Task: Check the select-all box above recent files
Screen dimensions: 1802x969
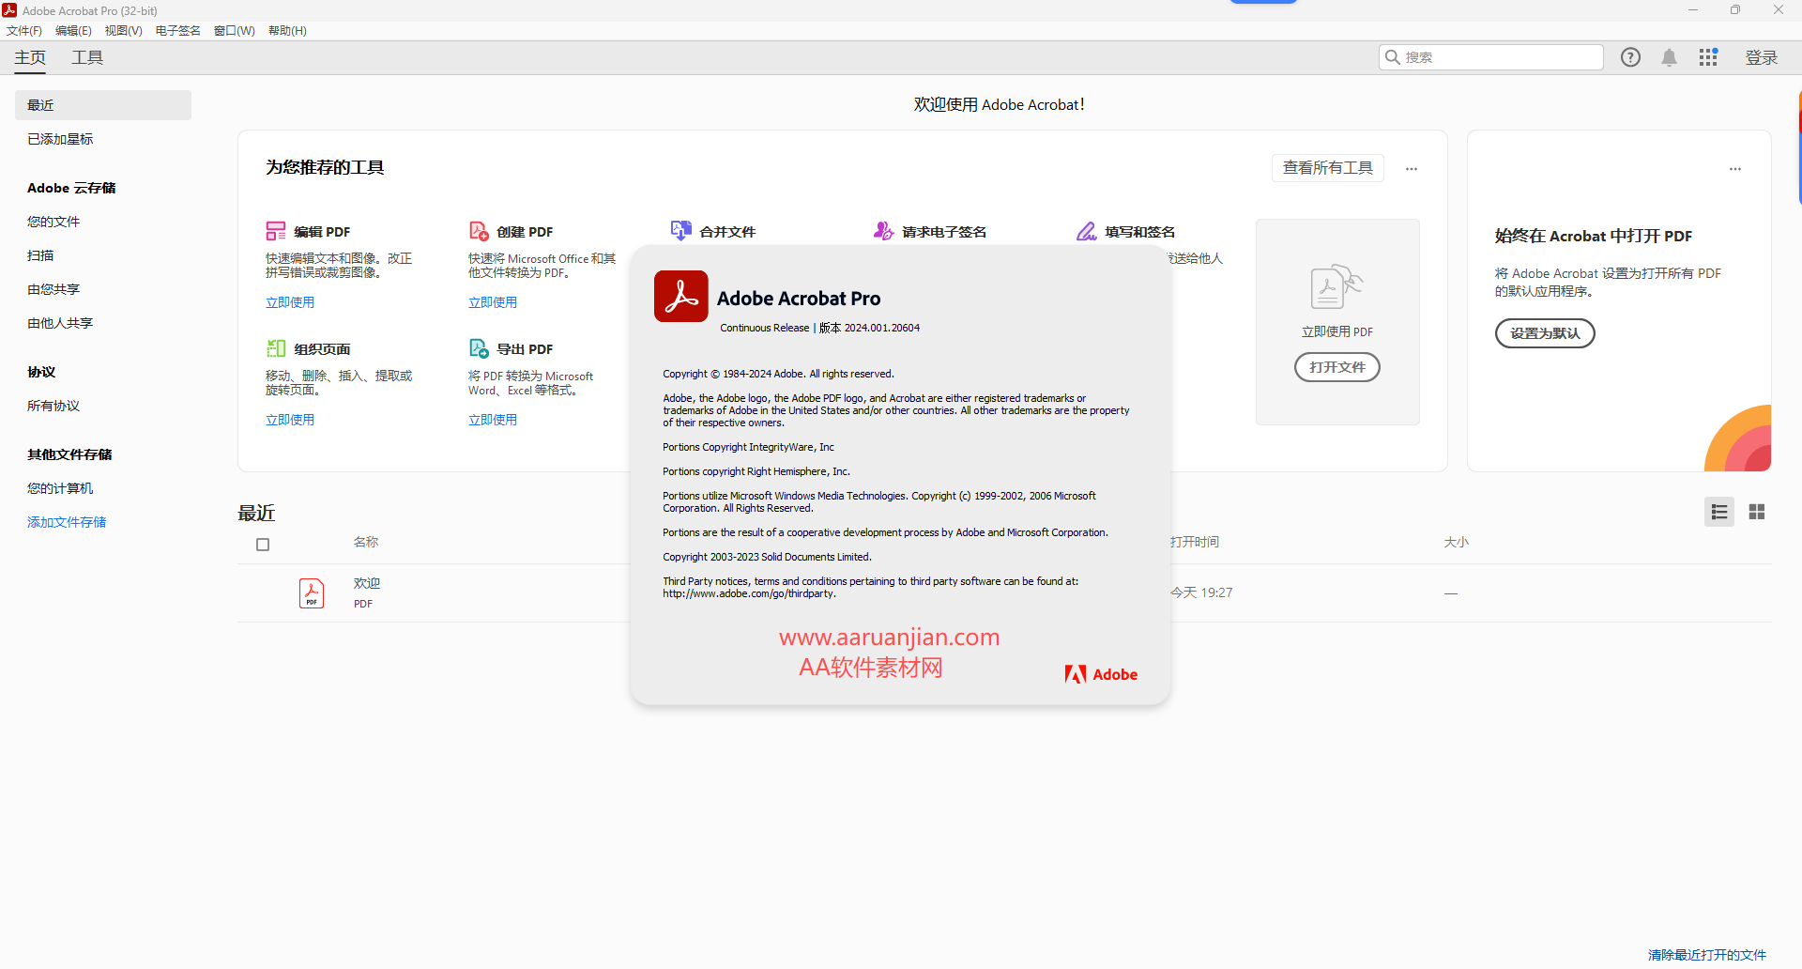Action: [263, 545]
